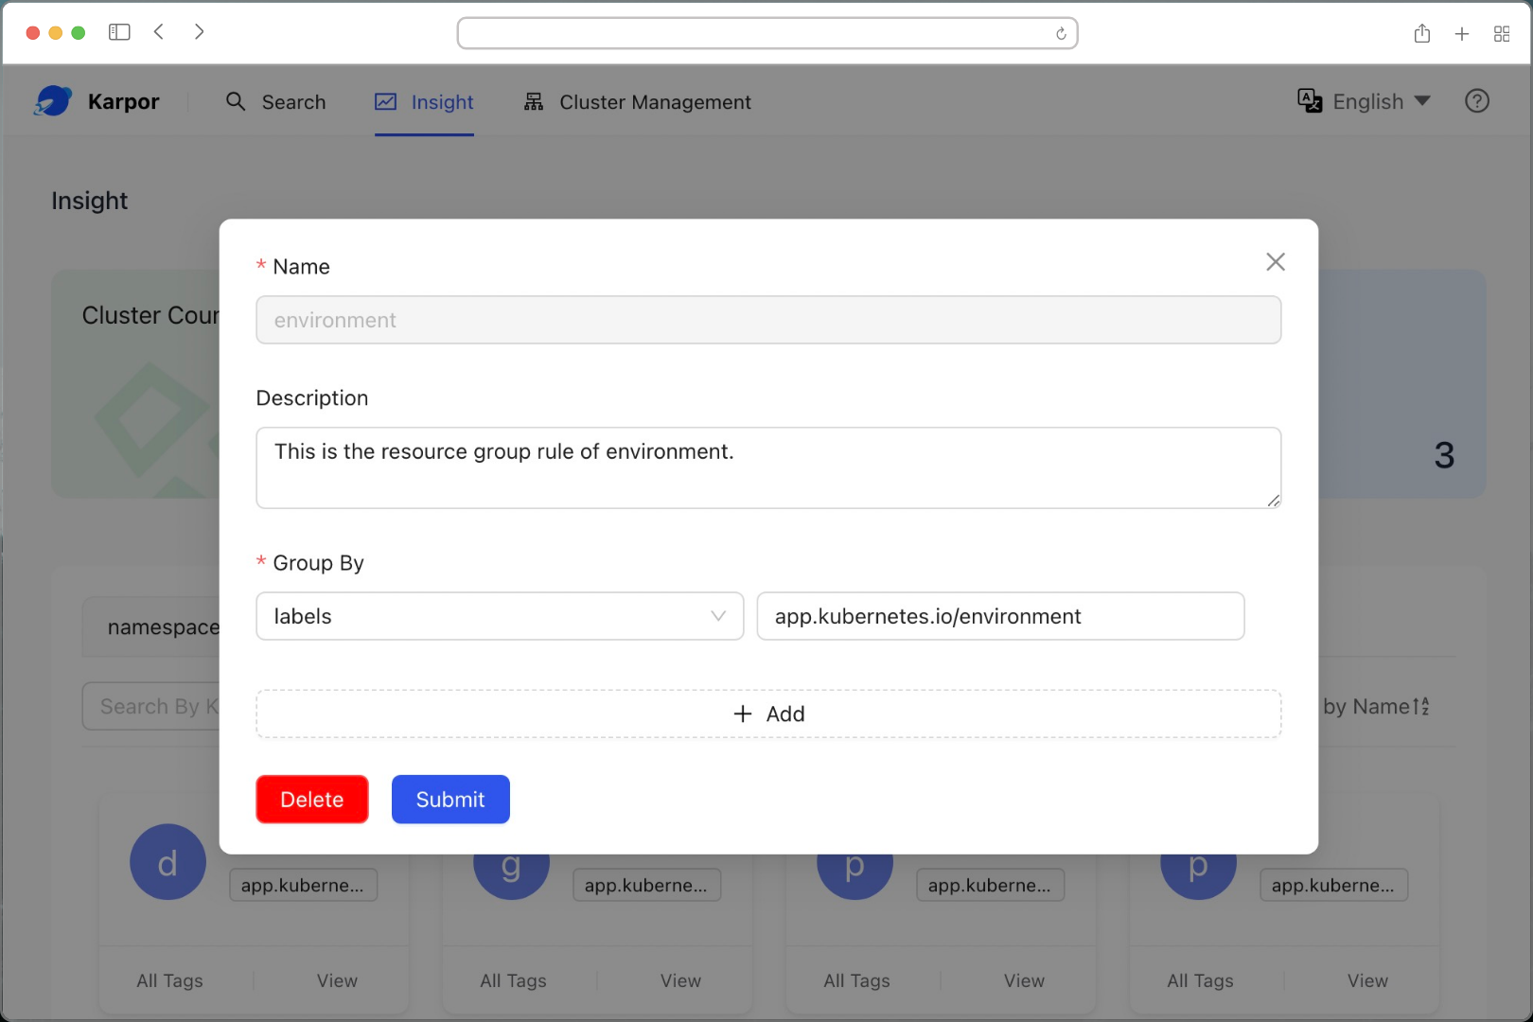Open the Cluster Management tab
This screenshot has height=1022, width=1533.
(637, 102)
